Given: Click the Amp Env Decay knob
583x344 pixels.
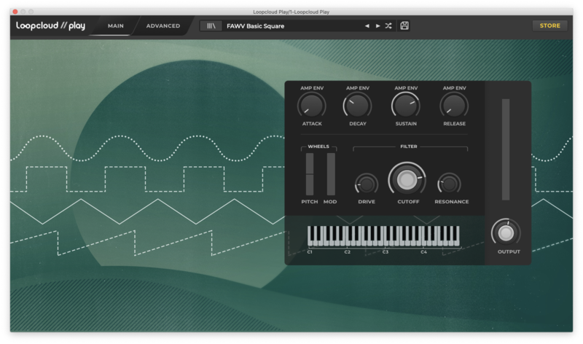Looking at the screenshot, I should [x=357, y=106].
